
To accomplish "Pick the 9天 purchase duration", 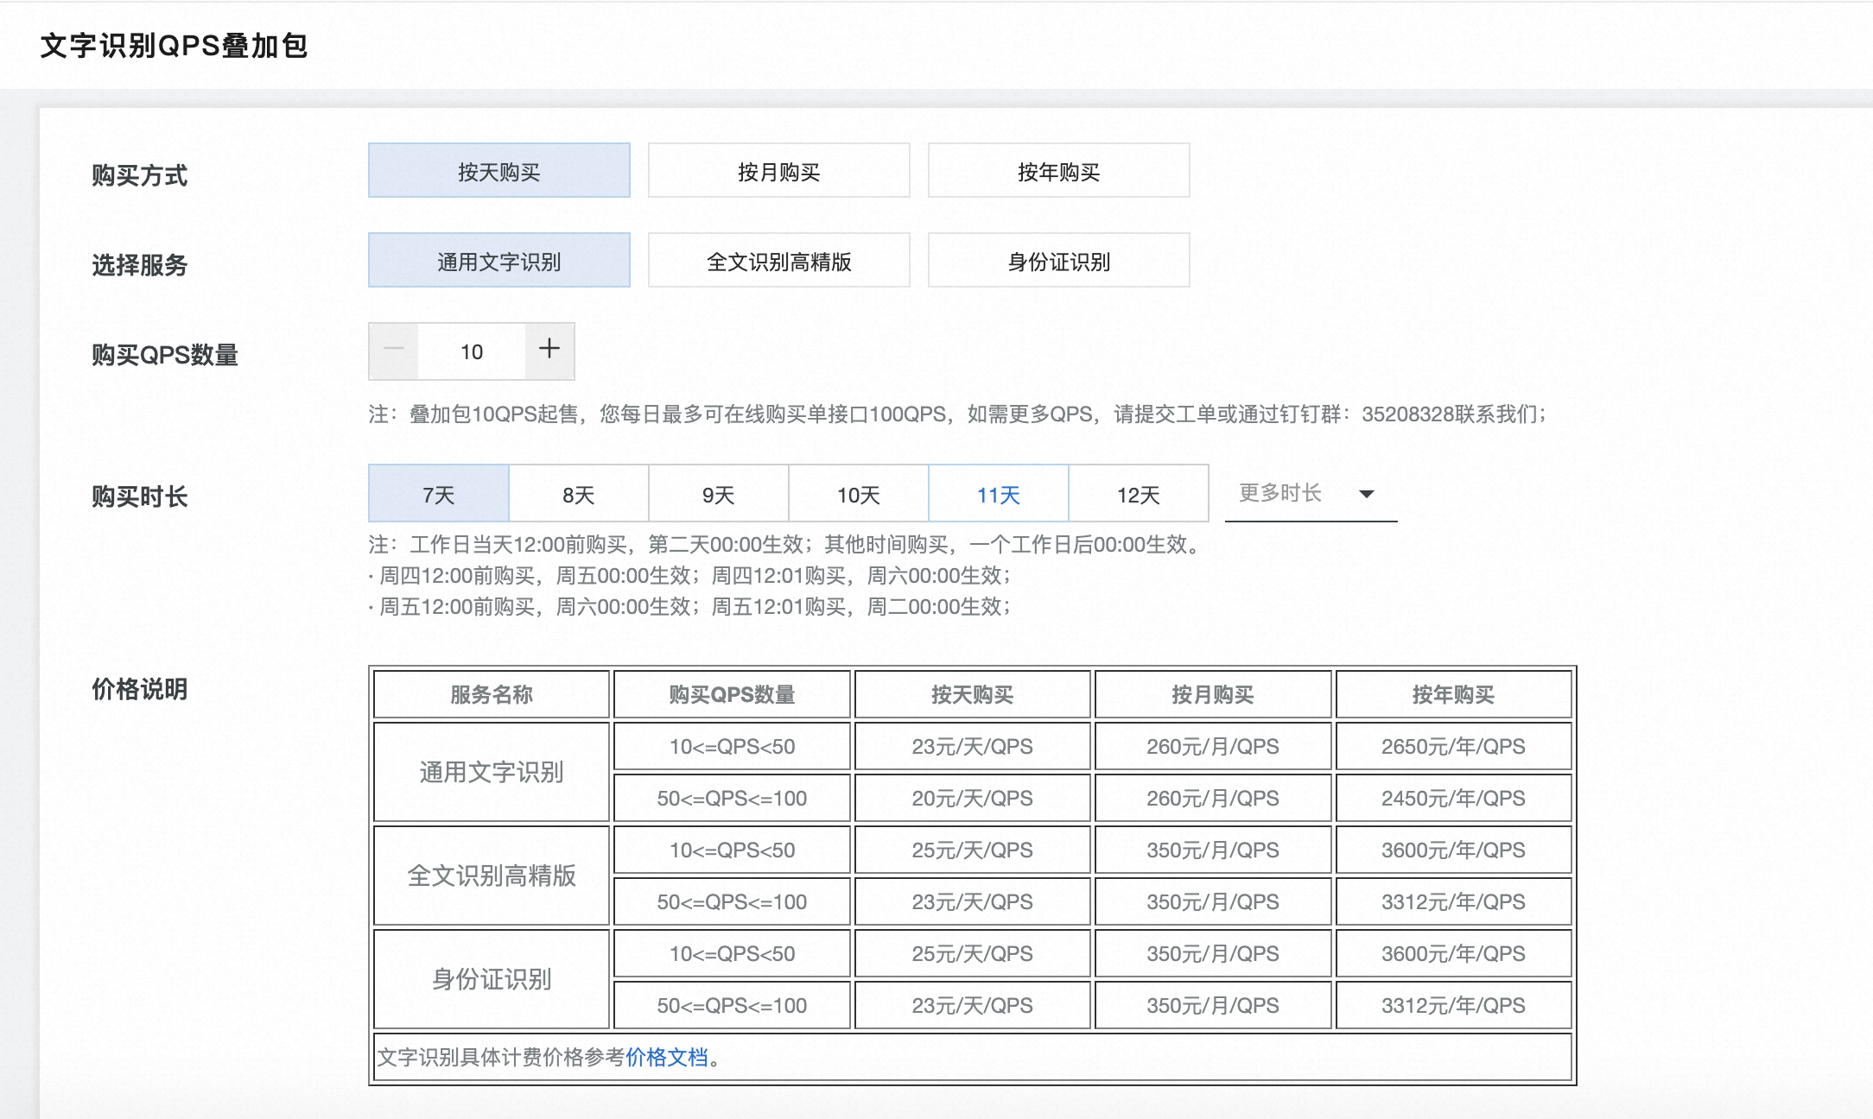I will click(x=719, y=494).
